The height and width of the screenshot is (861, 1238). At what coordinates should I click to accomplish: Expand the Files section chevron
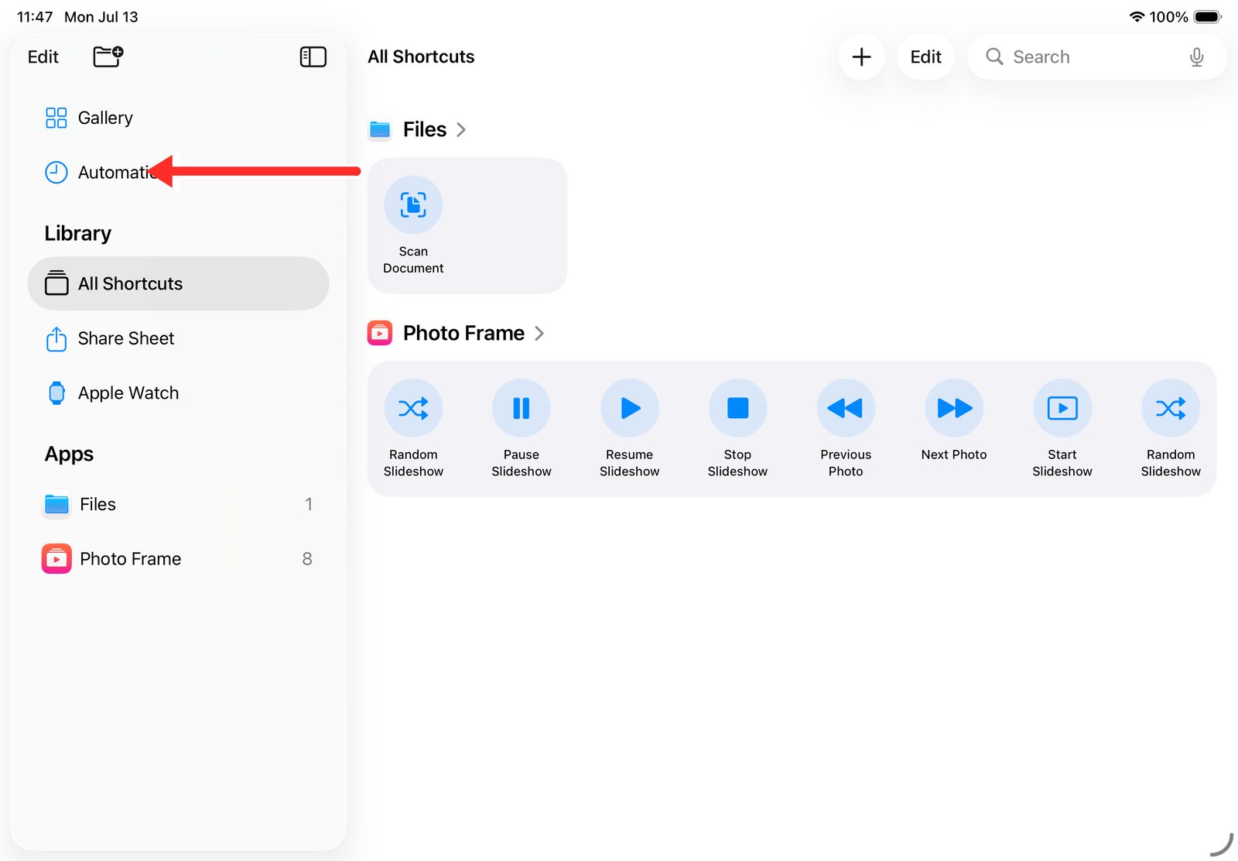click(461, 129)
